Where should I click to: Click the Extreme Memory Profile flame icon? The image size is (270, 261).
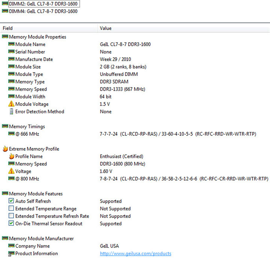pyautogui.click(x=5, y=149)
